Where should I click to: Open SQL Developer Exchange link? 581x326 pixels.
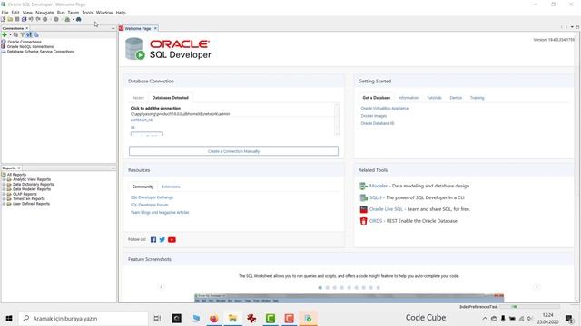[152, 197]
